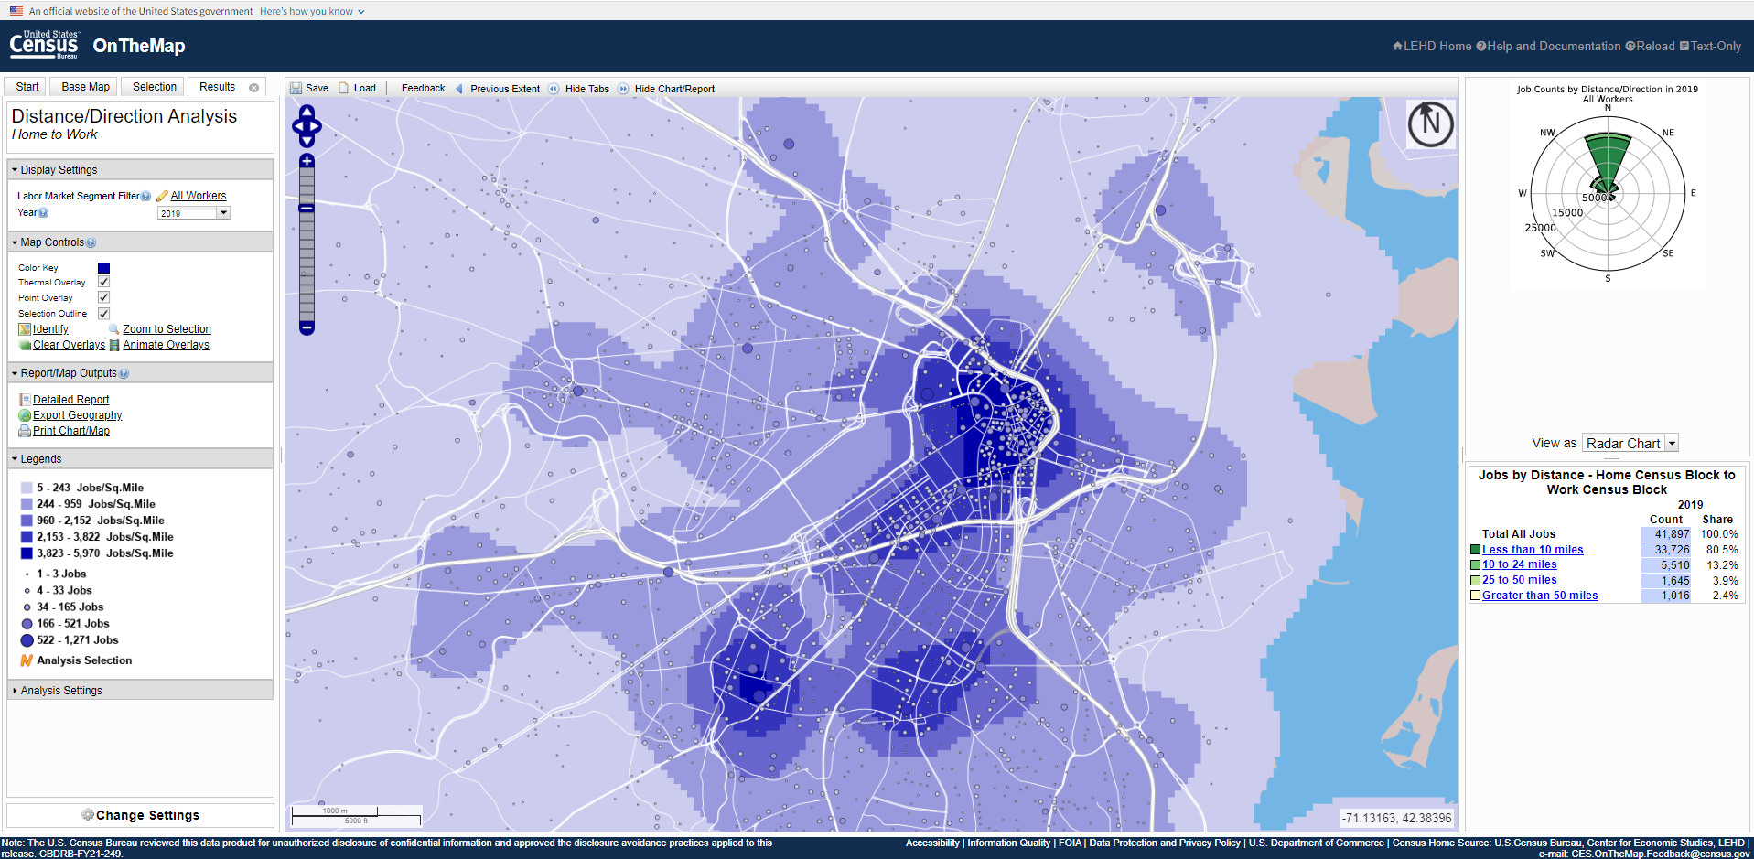
Task: Zoom out with the minus button
Action: [x=307, y=327]
